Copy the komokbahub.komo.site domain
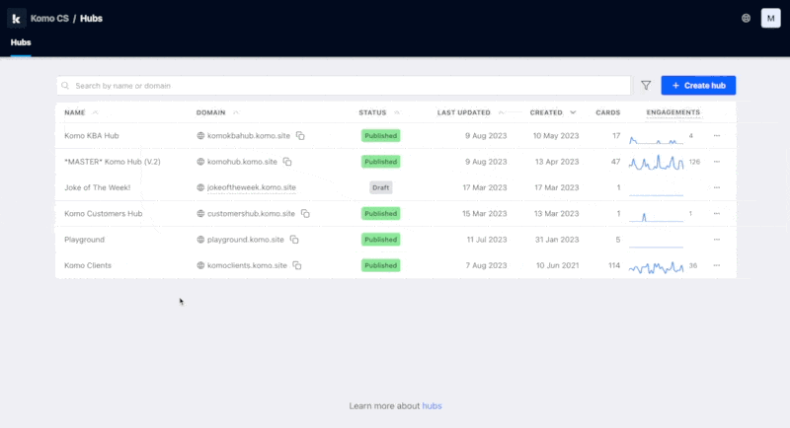The width and height of the screenshot is (790, 428). click(x=301, y=135)
